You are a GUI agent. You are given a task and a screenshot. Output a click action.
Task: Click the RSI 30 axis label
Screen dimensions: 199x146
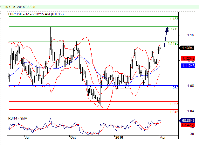[192, 134]
